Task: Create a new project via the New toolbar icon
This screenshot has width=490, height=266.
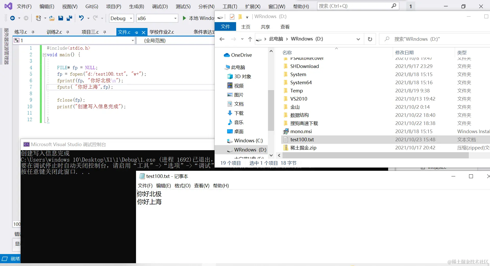Action: click(38, 18)
